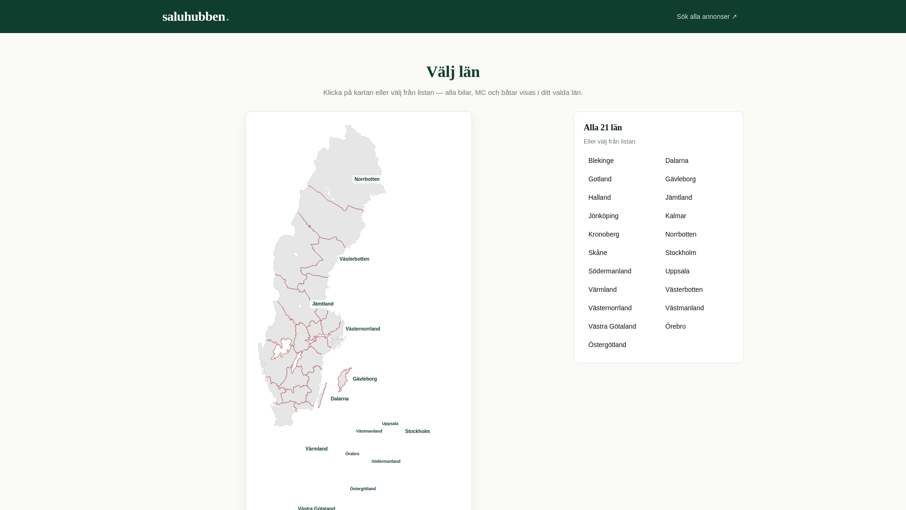Select Uppsala in the county list
Viewport: 906px width, 510px height.
pyautogui.click(x=697, y=271)
